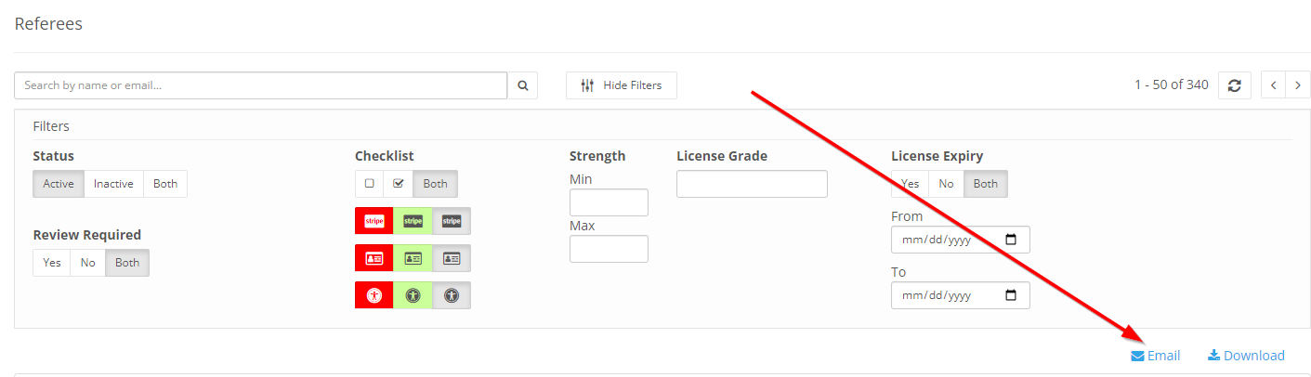Image resolution: width=1311 pixels, height=377 pixels.
Task: Click the Email link
Action: 1155,356
